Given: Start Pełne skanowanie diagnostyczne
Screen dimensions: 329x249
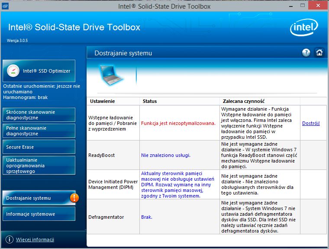Looking at the screenshot, I should [x=39, y=131].
